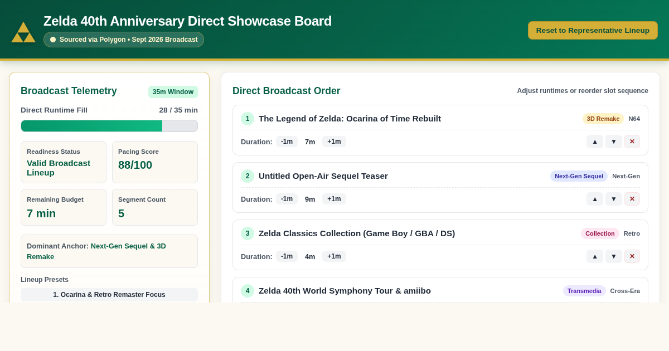Click the '88/100' Pacing Score value
Screen dimensions: 669x351
[135, 165]
